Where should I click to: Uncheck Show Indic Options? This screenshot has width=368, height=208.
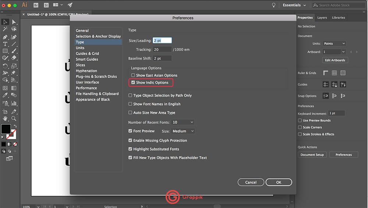tap(133, 83)
